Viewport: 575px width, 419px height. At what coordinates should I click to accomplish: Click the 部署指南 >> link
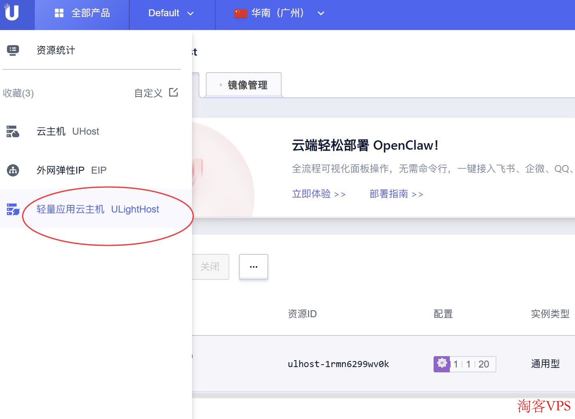pos(396,194)
